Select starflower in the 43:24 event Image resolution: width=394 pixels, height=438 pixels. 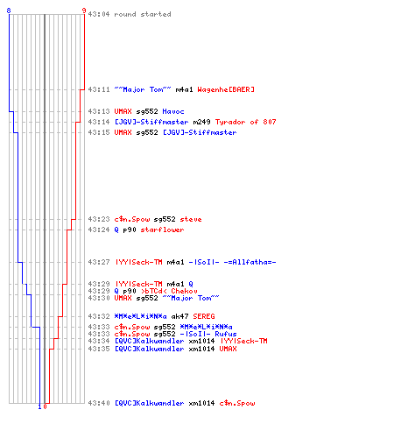pyautogui.click(x=162, y=230)
